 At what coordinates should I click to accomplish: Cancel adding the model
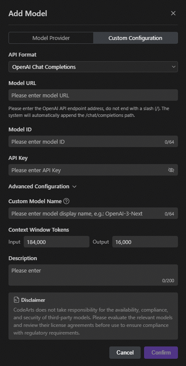pos(125,352)
